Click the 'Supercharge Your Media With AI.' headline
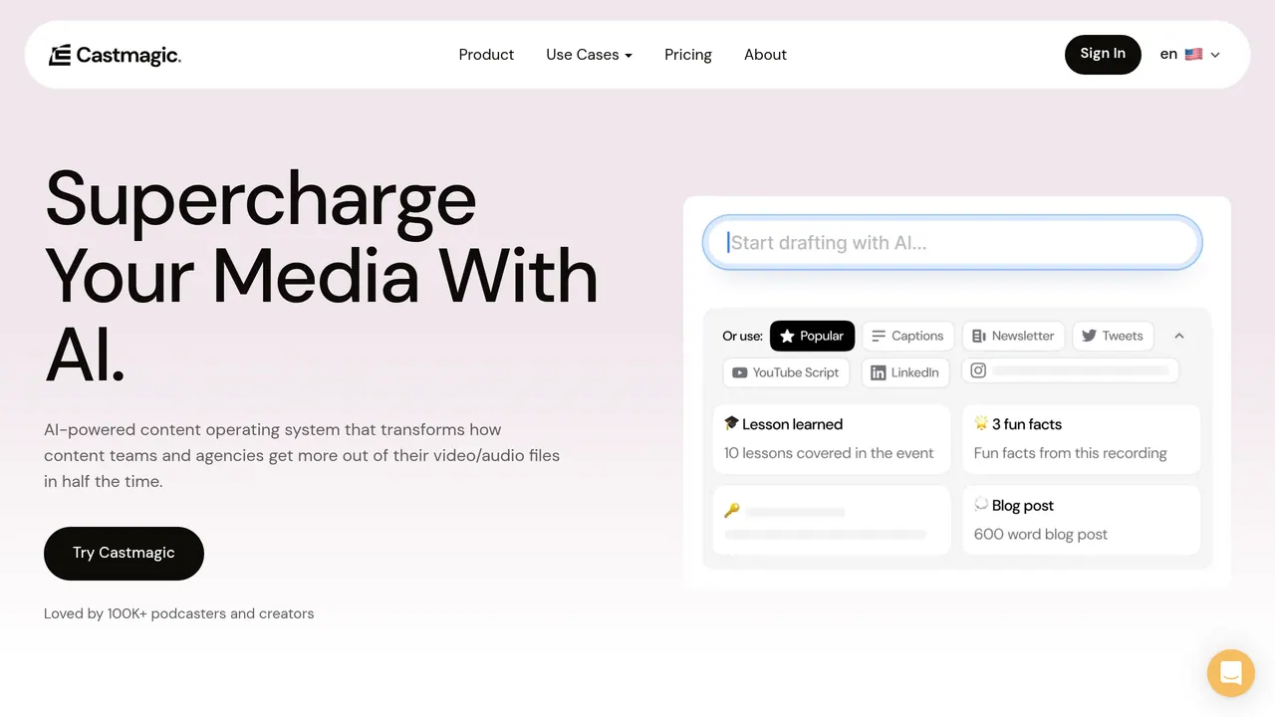This screenshot has width=1275, height=717. coord(321,277)
